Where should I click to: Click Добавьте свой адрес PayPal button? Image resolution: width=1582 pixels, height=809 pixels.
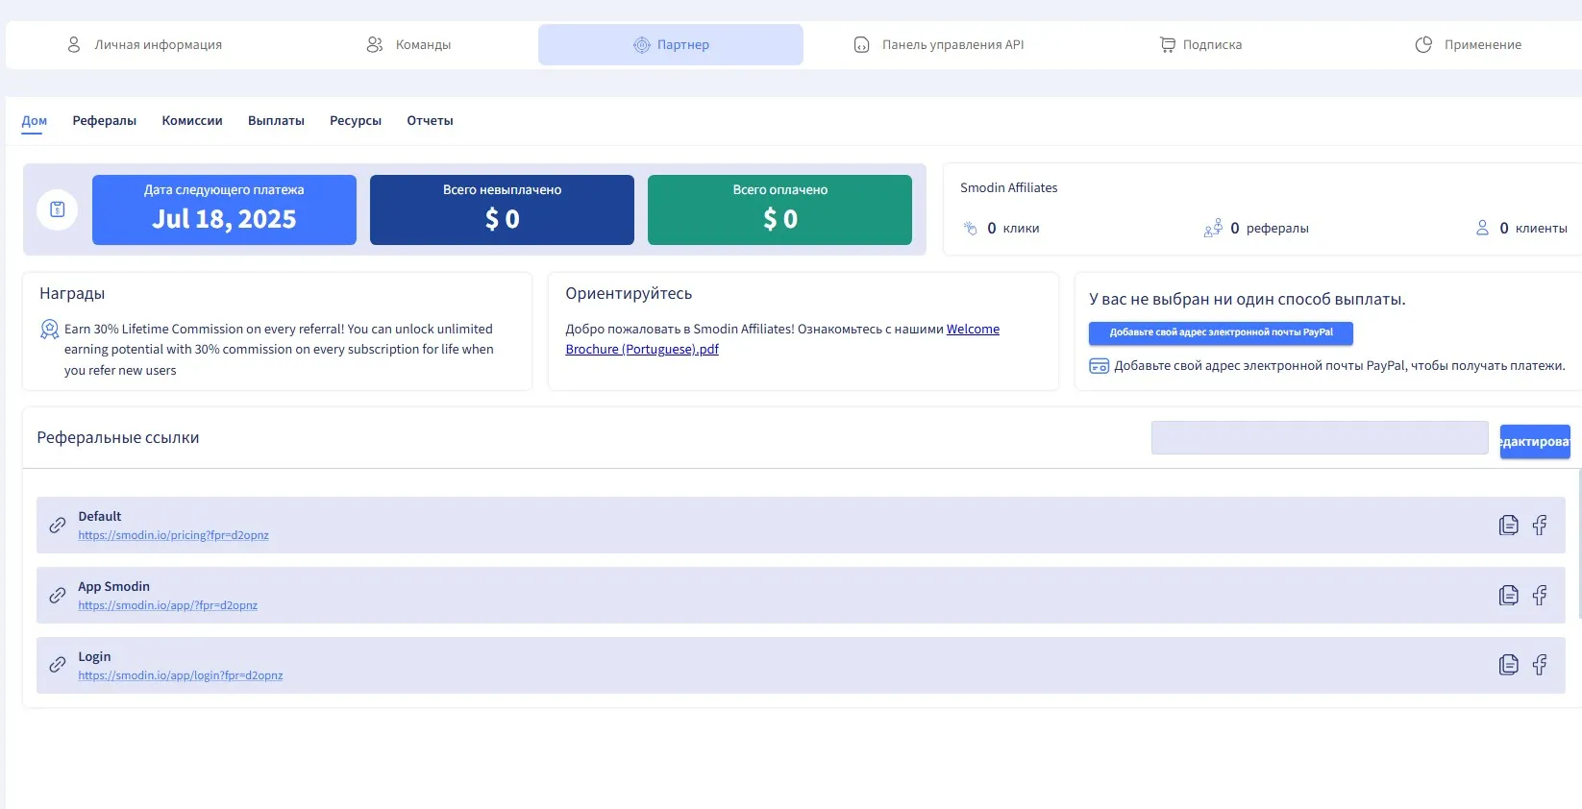coord(1221,332)
